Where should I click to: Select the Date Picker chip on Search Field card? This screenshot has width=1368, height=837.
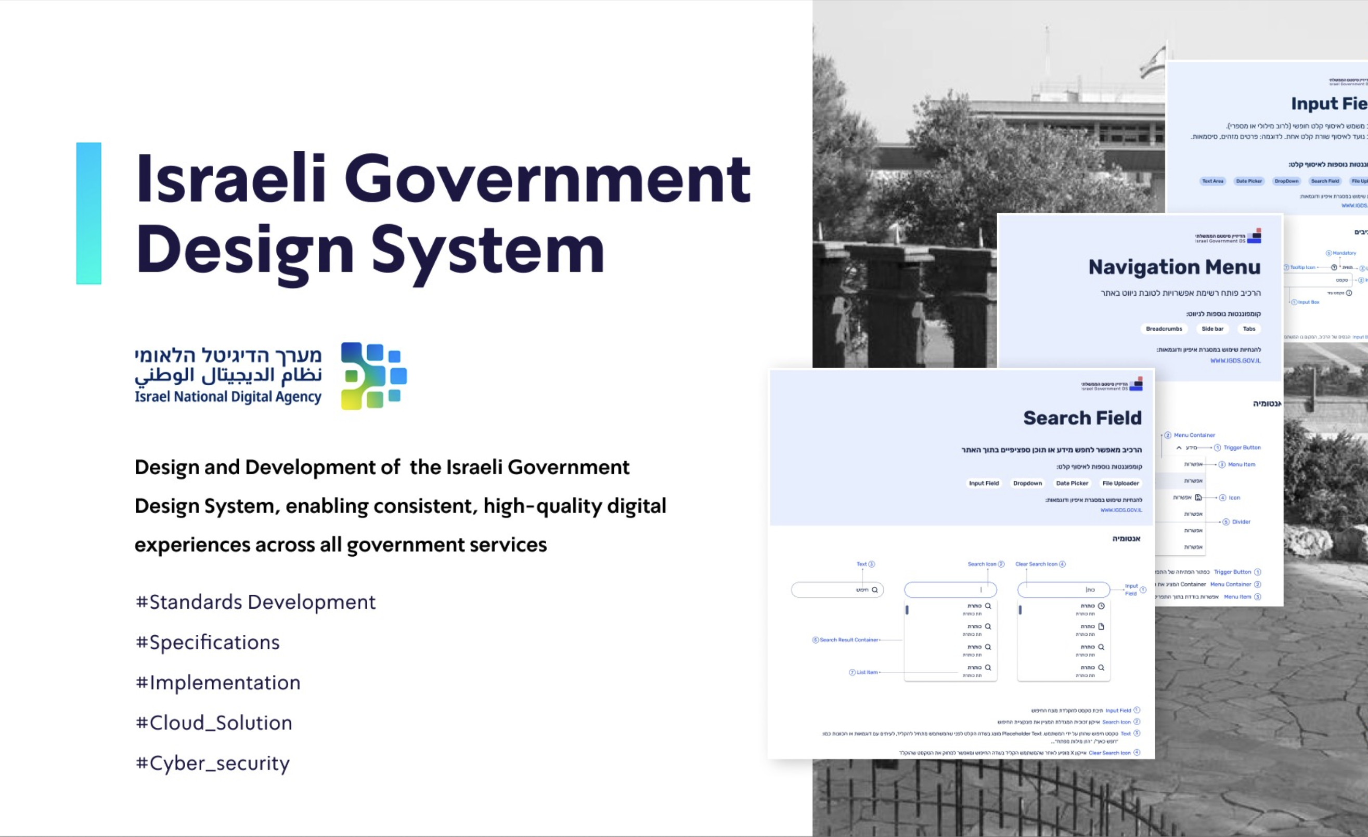(x=1072, y=483)
